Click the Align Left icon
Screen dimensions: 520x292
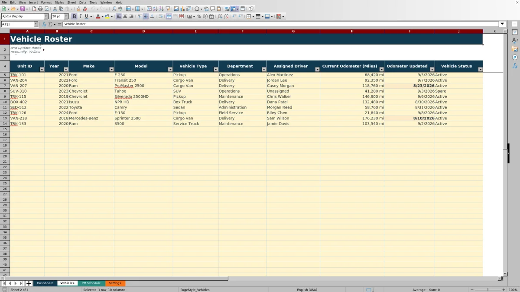point(119,16)
